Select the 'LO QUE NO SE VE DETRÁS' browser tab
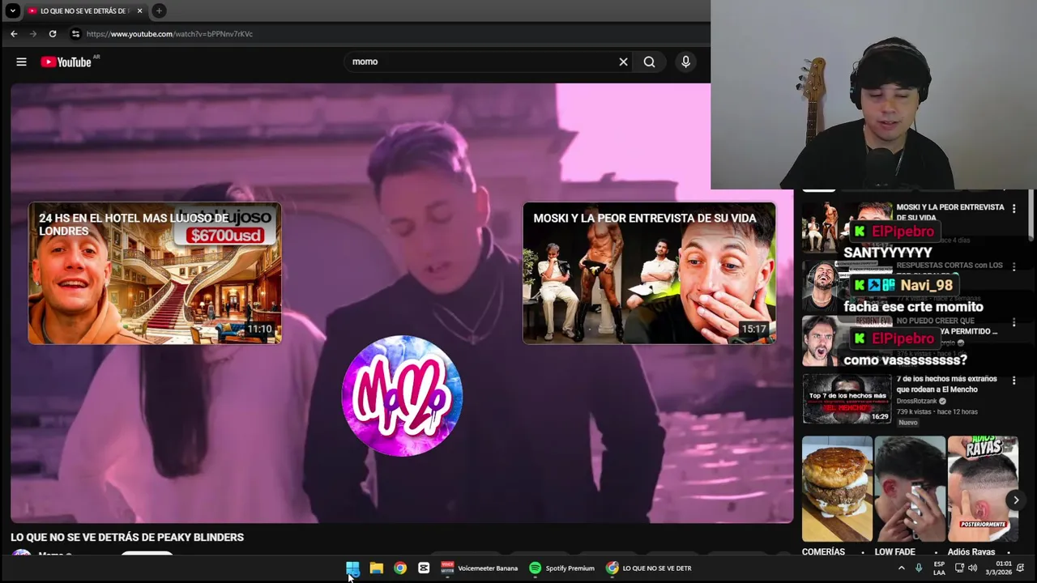 tap(84, 11)
